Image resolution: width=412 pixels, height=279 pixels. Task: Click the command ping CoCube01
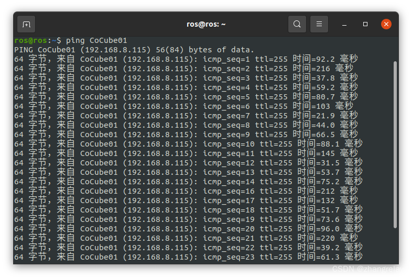96,40
